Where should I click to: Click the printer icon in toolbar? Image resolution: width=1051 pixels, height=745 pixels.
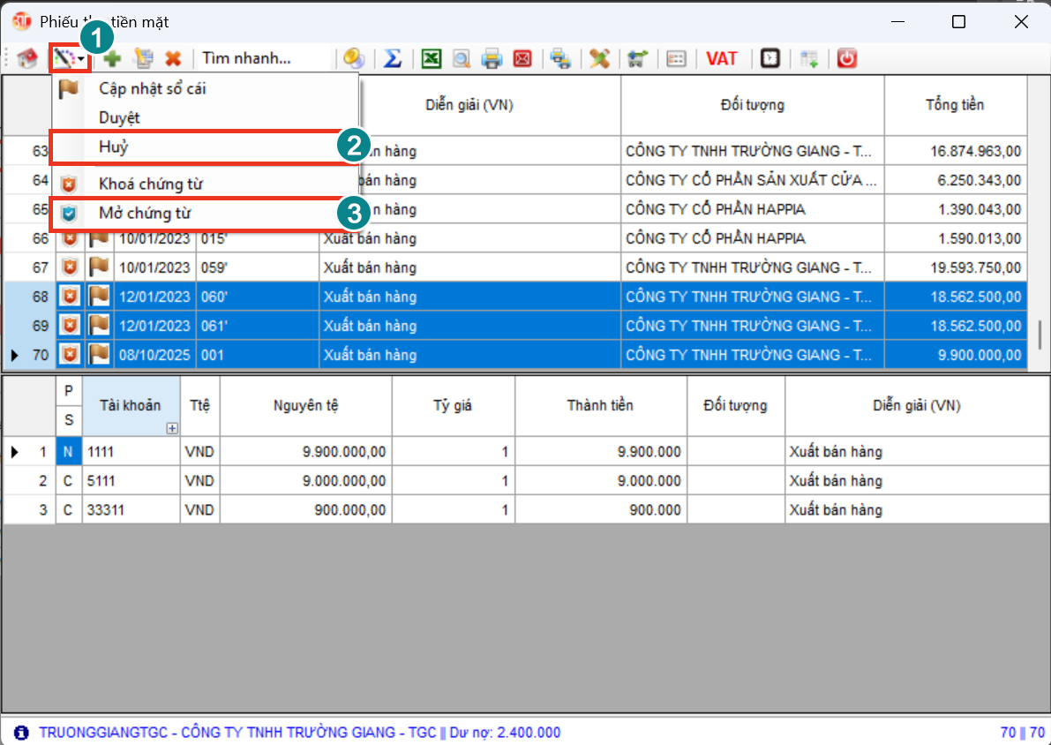click(x=492, y=59)
